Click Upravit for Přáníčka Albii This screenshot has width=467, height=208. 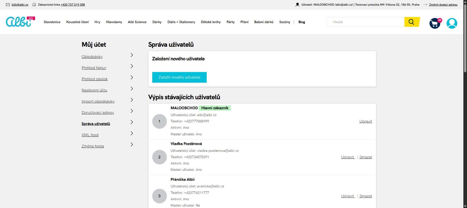tap(348, 196)
